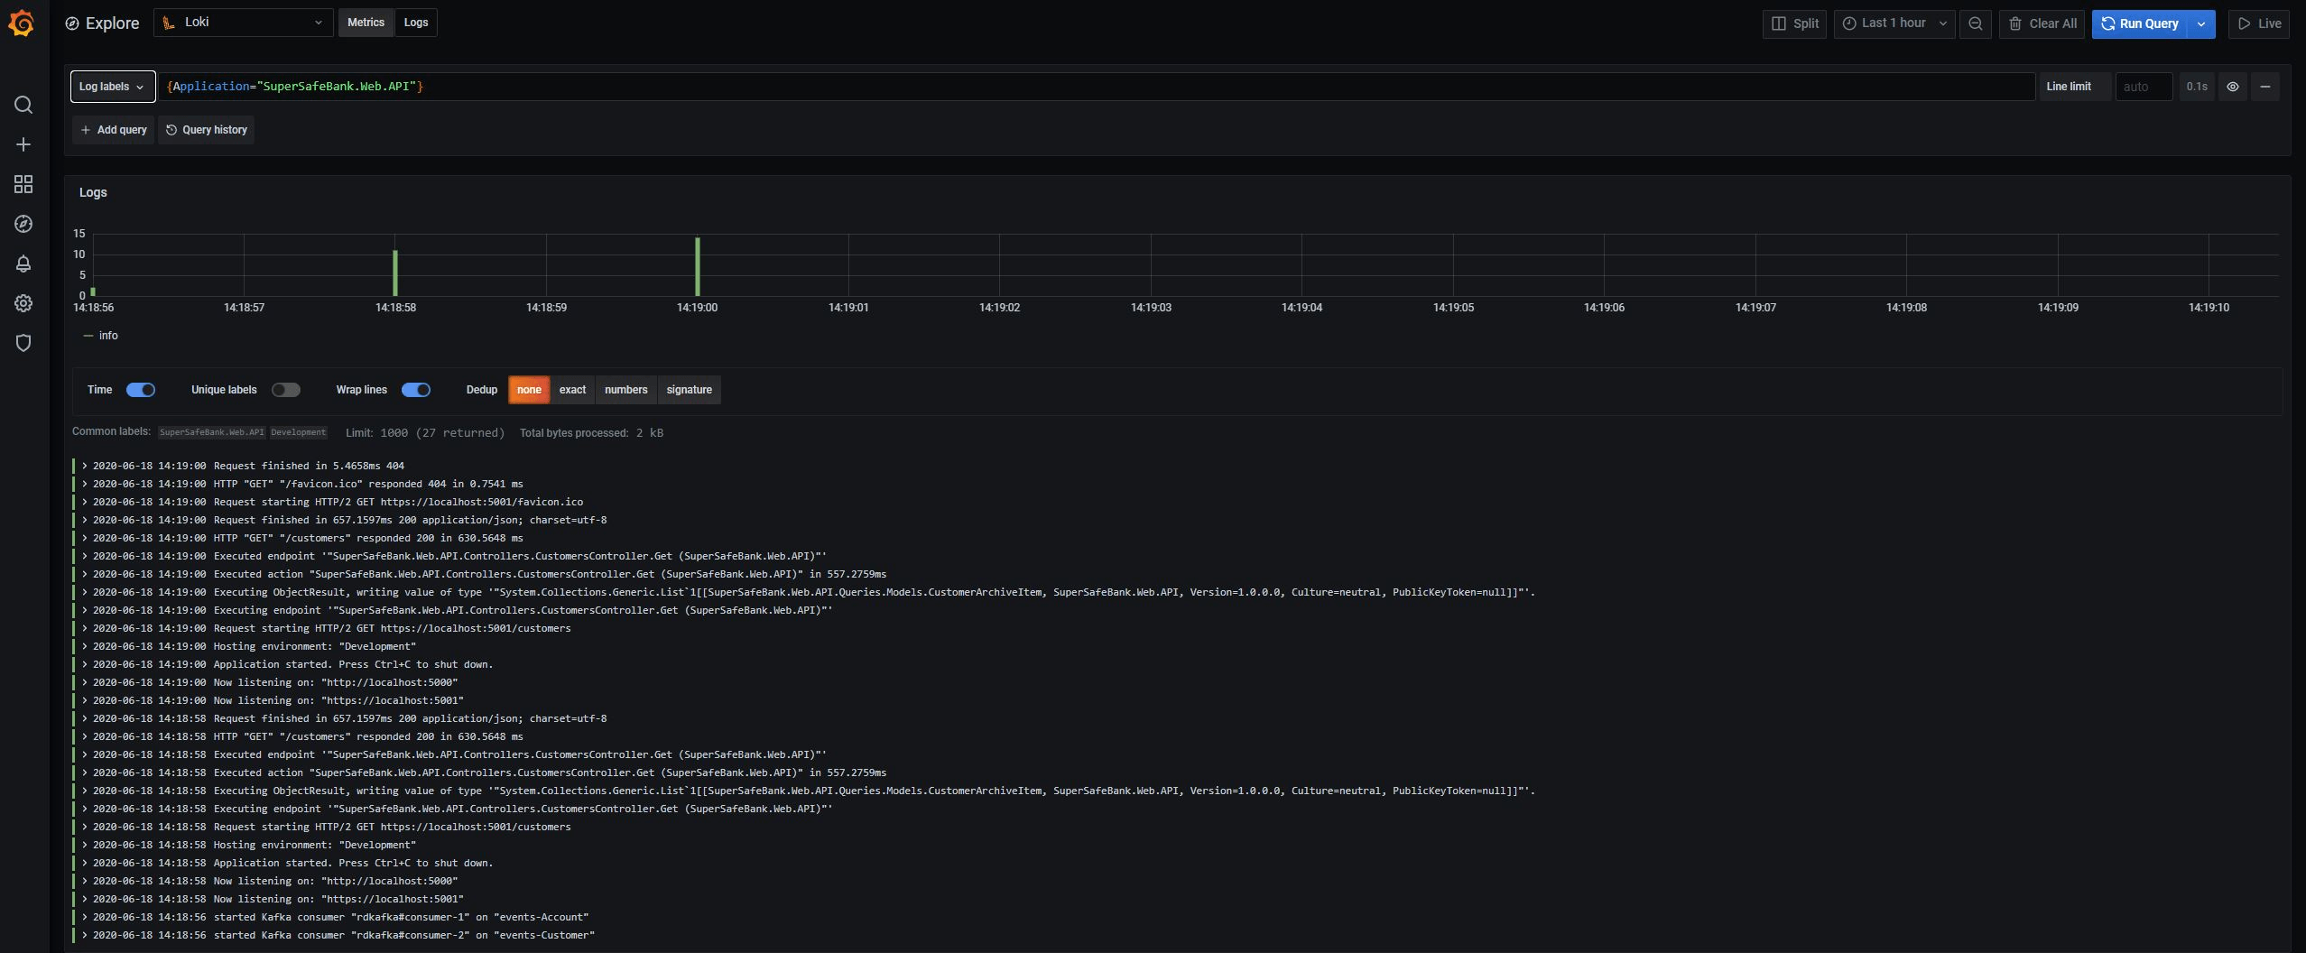Switch to the Metrics tab

tap(366, 23)
